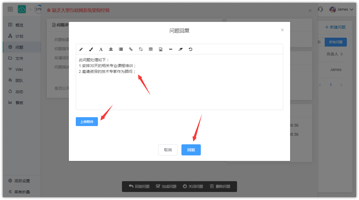Click the 上传附件 upload button
Screen dimensions: 359x200
pos(87,122)
